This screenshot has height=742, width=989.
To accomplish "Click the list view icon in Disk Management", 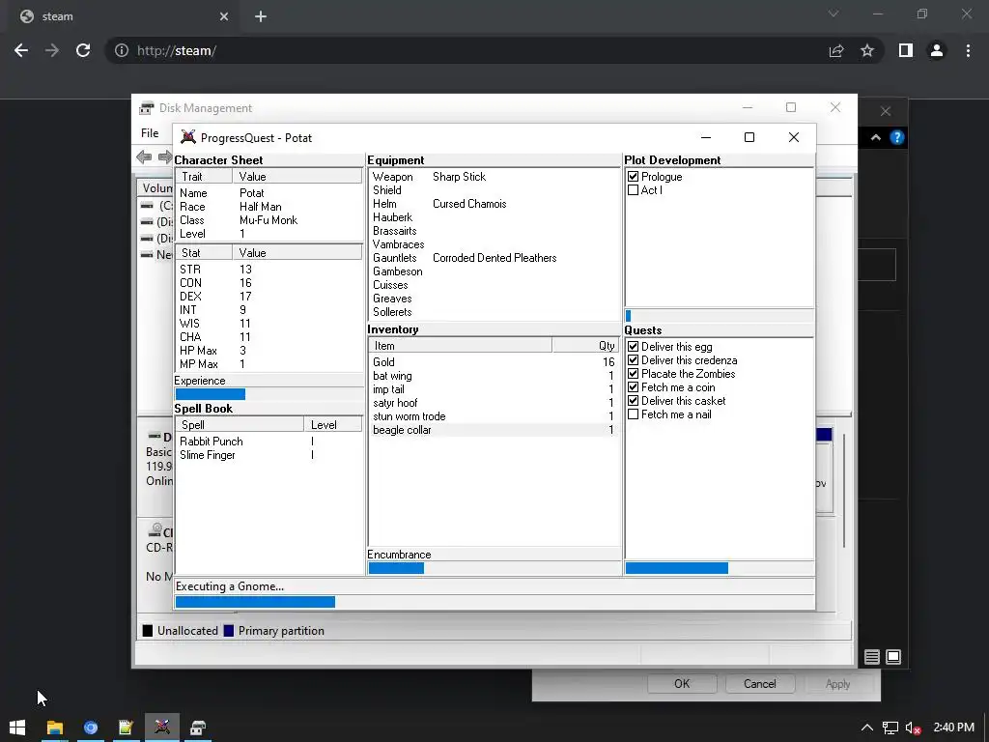I will click(872, 657).
